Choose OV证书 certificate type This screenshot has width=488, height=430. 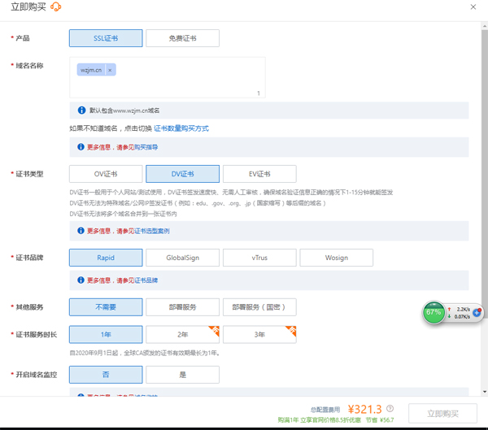pyautogui.click(x=106, y=174)
